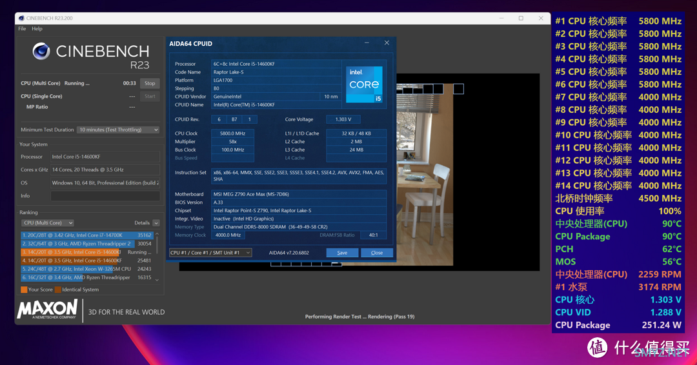Screen dimensions: 697x365
Task: Click the L3 Cache value 24 MB
Action: coord(356,150)
